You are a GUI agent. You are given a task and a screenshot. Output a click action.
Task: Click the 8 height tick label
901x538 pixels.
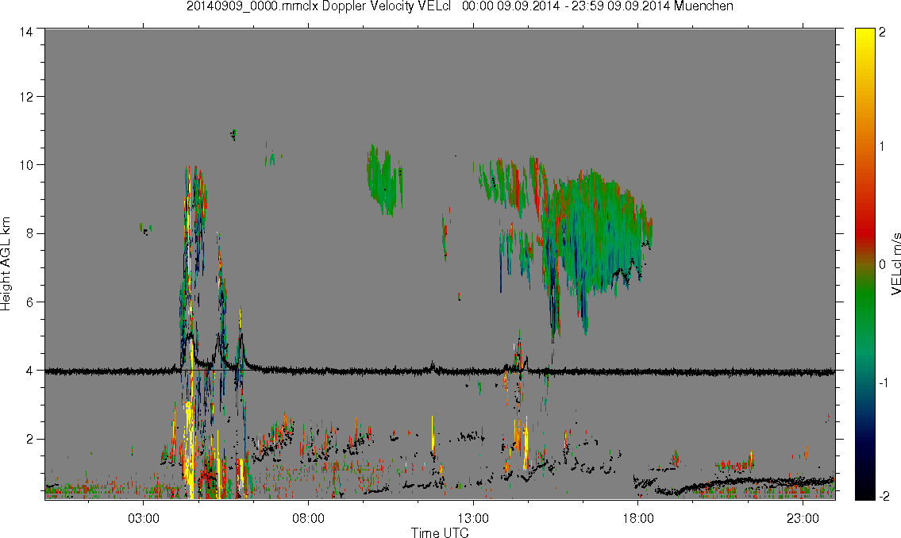click(x=29, y=233)
